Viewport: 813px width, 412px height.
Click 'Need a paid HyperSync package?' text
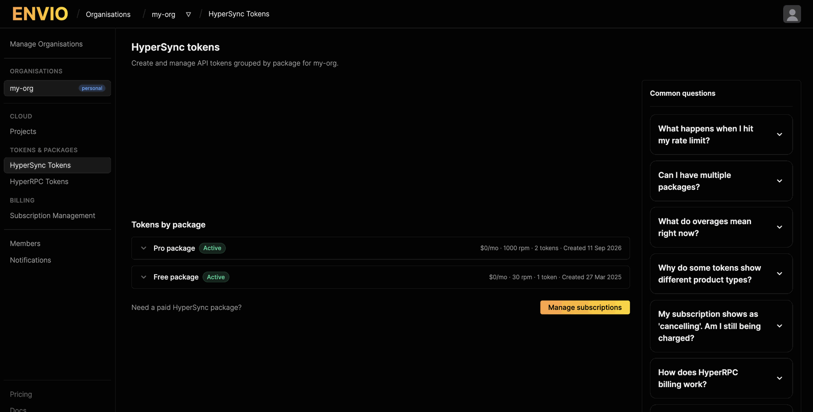pos(187,308)
